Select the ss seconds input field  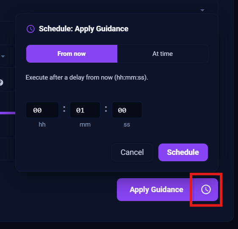coord(127,110)
